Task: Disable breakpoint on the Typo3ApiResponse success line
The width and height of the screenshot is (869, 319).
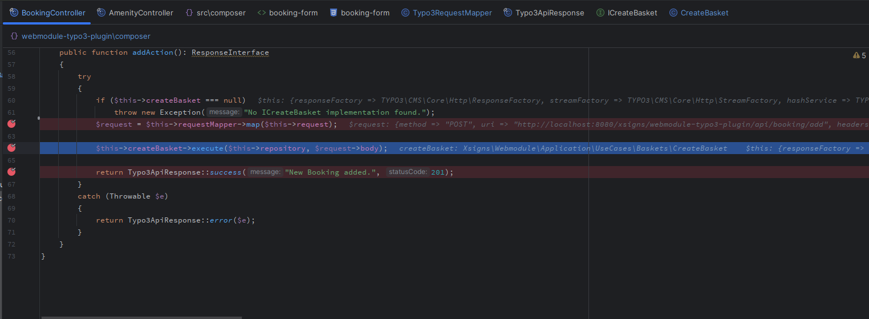Action: [x=12, y=172]
